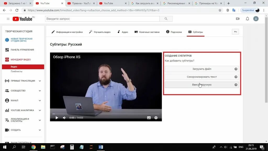Toggle subtitles in the video player
The height and width of the screenshot is (151, 268).
pos(149,118)
